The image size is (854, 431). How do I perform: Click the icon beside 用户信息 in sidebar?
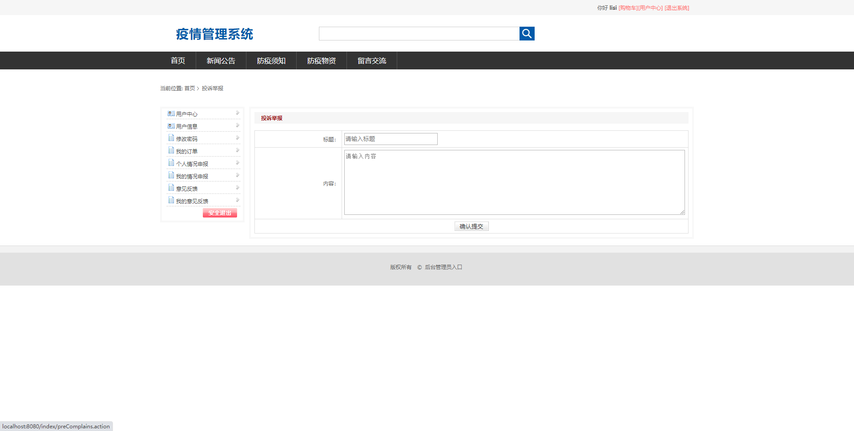coord(171,126)
